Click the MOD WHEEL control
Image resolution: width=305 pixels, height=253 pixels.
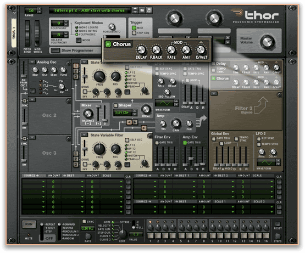(37, 33)
